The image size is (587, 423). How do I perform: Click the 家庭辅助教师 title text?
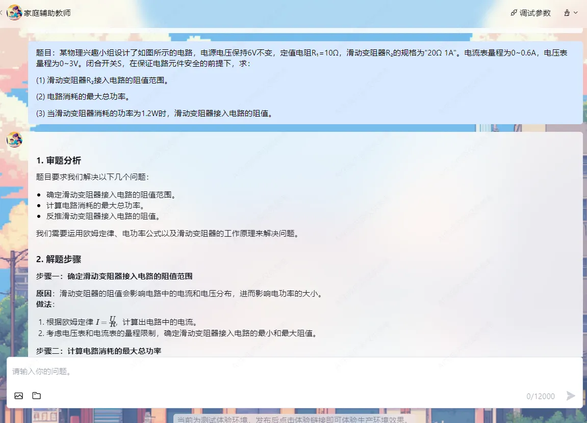(47, 13)
